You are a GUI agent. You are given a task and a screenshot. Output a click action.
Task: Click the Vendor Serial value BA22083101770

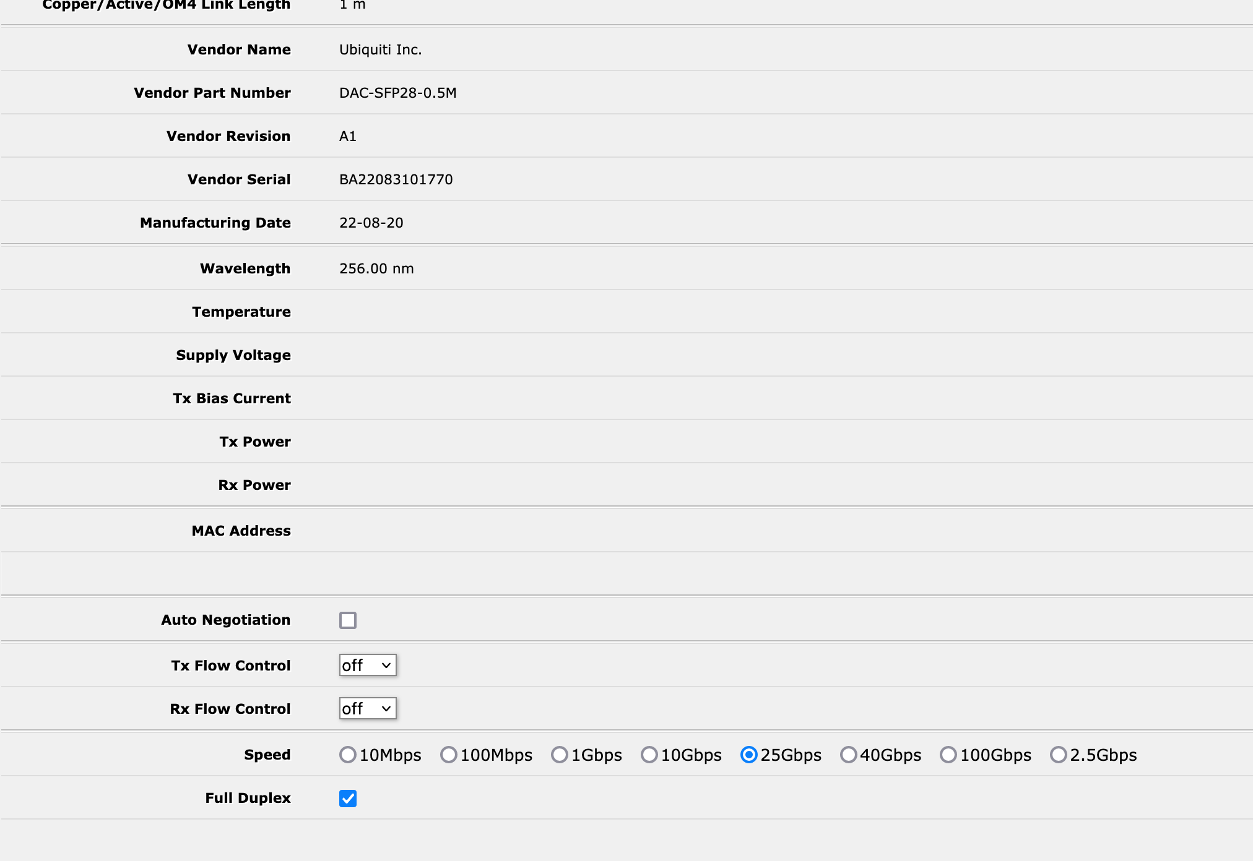[x=396, y=179]
